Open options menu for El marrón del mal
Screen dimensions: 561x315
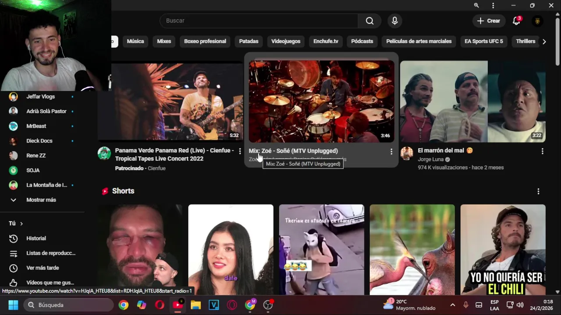tap(542, 151)
